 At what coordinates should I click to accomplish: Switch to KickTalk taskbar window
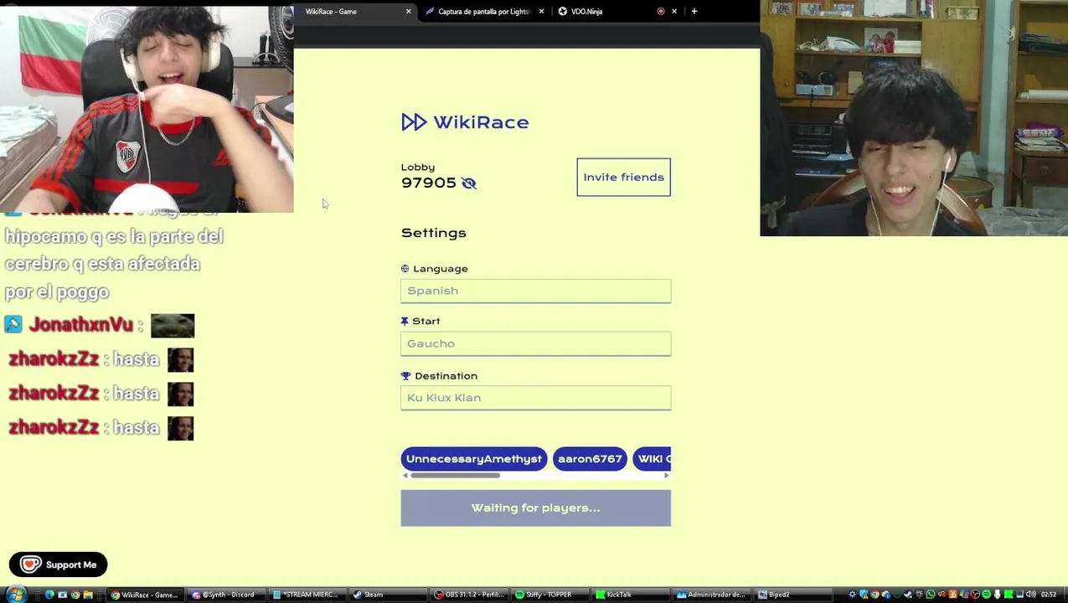pyautogui.click(x=630, y=595)
